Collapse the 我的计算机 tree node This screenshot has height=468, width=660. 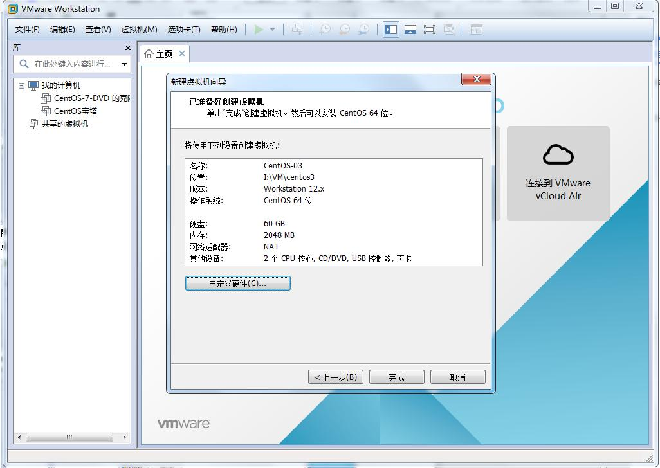point(21,85)
